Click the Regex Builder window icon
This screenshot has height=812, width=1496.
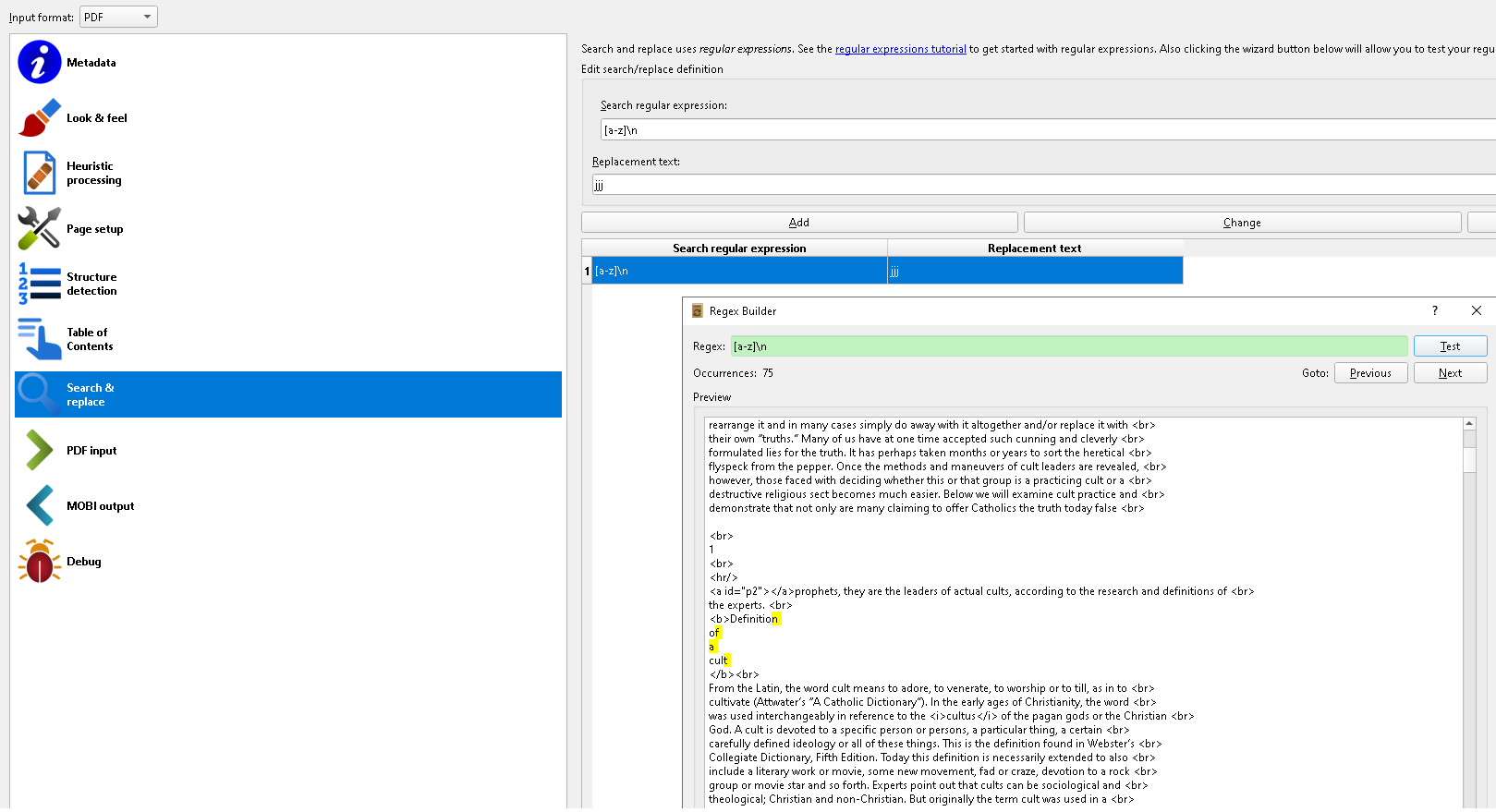pos(698,311)
